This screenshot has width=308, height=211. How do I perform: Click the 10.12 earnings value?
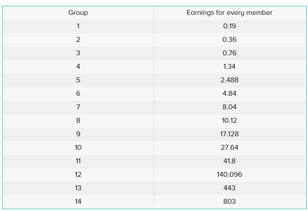pyautogui.click(x=229, y=121)
